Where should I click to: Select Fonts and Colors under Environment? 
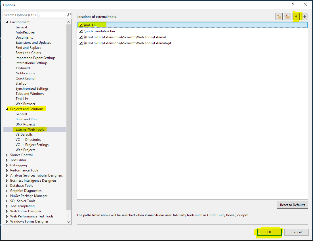click(x=28, y=53)
